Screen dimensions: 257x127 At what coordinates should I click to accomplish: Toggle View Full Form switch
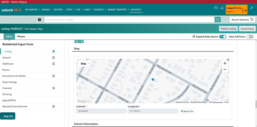click(250, 37)
